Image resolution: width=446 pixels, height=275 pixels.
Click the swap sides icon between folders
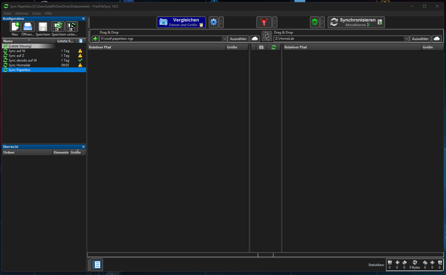pos(267,36)
